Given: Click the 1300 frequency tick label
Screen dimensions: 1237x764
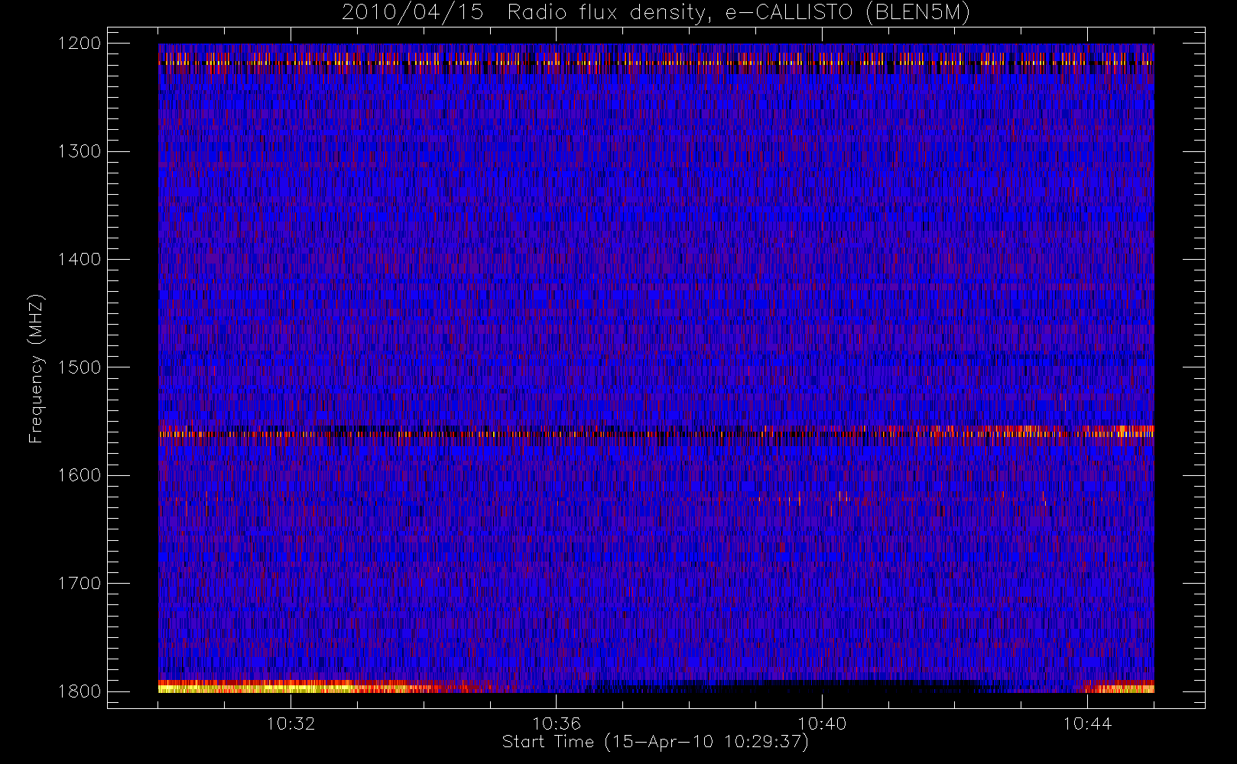Looking at the screenshot, I should 80,151.
